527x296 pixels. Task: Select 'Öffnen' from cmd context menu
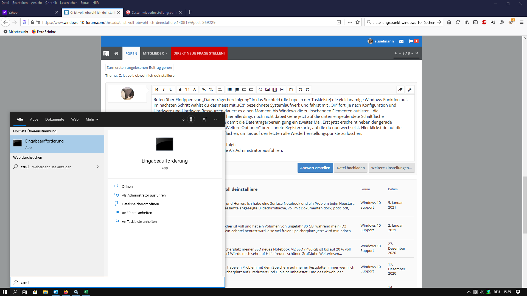pyautogui.click(x=127, y=186)
